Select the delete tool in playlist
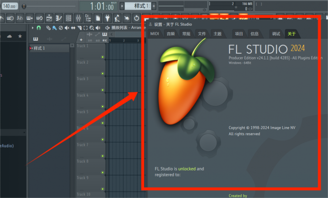The width and height of the screenshot is (328, 198). click(61, 28)
